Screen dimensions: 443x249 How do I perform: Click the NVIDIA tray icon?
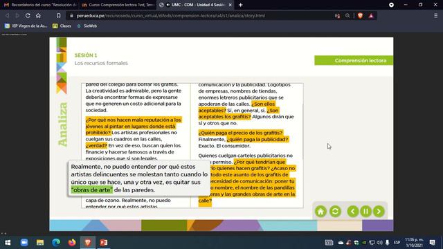coord(364,243)
